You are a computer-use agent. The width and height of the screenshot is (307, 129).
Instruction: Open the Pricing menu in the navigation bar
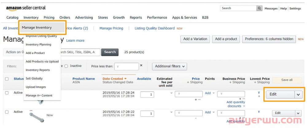coord(49,18)
